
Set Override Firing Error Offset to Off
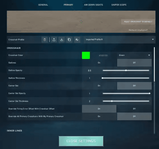pos(134,109)
